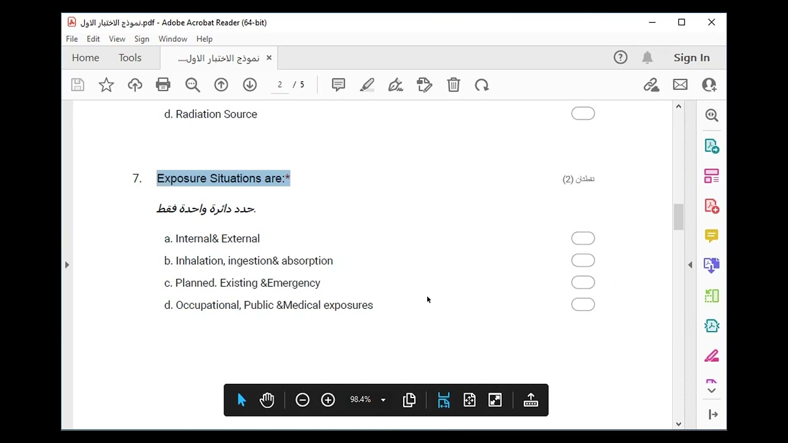Rotate the page clockwise icon
Image resolution: width=788 pixels, height=443 pixels.
pos(482,85)
